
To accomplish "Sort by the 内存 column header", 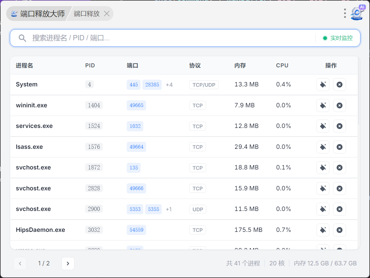I will [240, 66].
